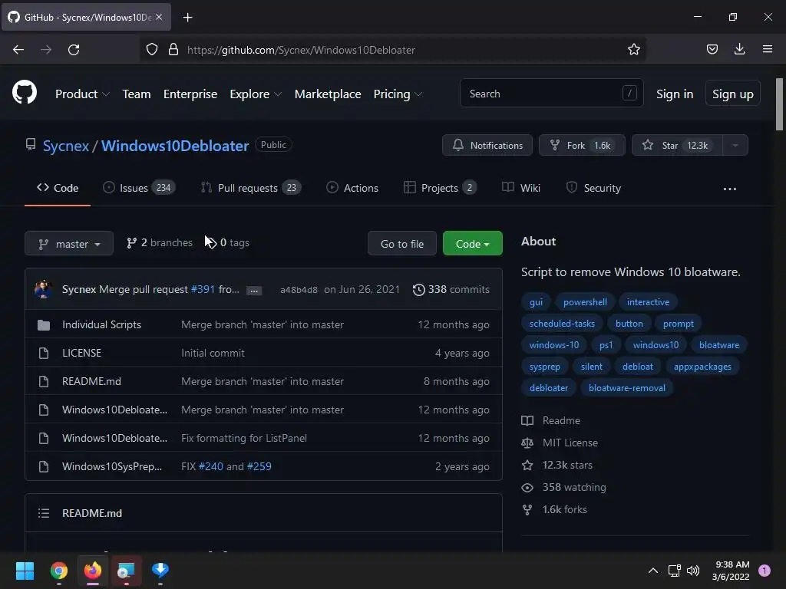Viewport: 786px width, 589px height.
Task: Click the Notifications button
Action: 487,145
